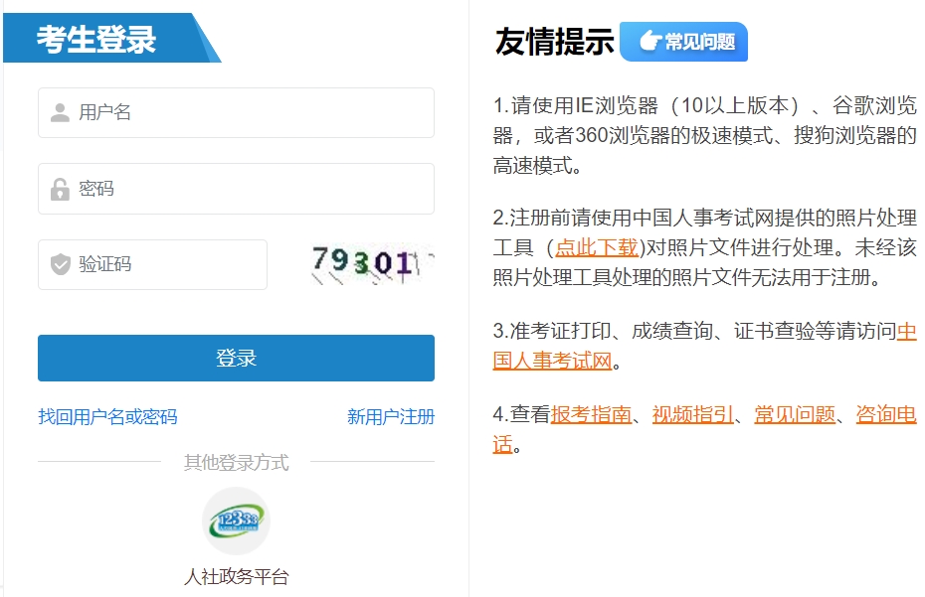Click the 人社政务平台 label text
This screenshot has width=925, height=597.
(236, 576)
